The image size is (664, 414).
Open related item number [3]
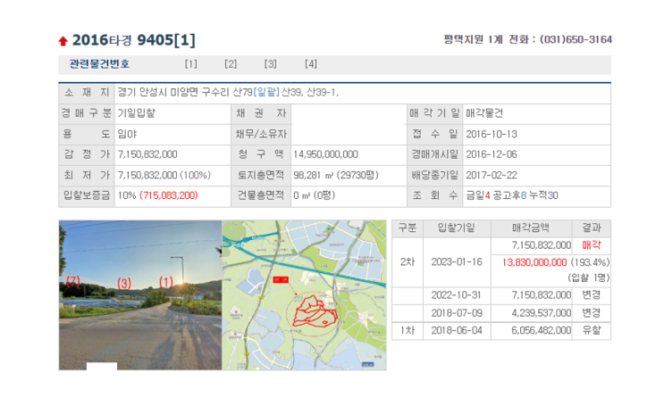pyautogui.click(x=271, y=64)
